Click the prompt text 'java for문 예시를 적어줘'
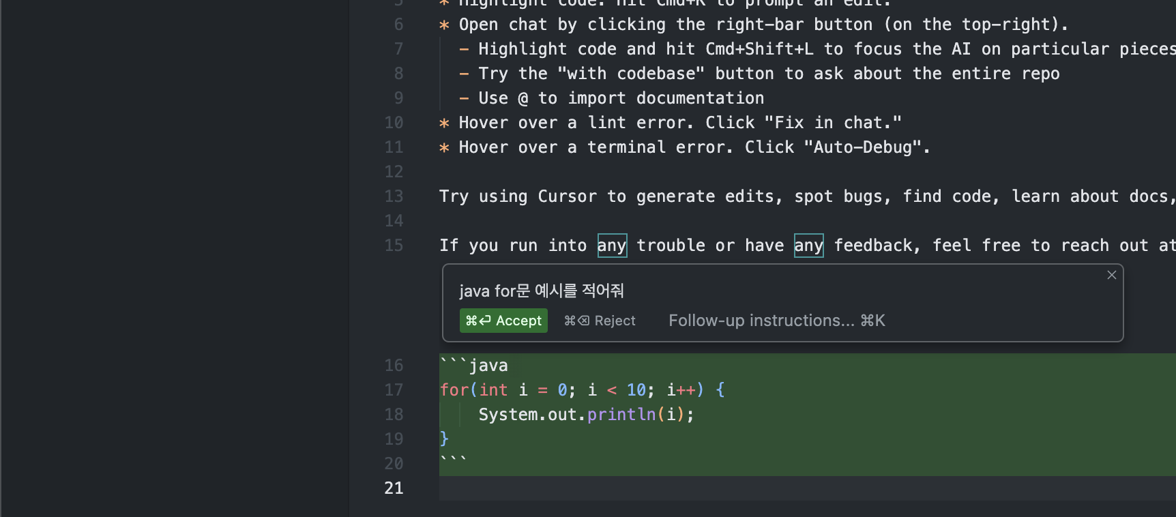The height and width of the screenshot is (517, 1176). click(542, 291)
